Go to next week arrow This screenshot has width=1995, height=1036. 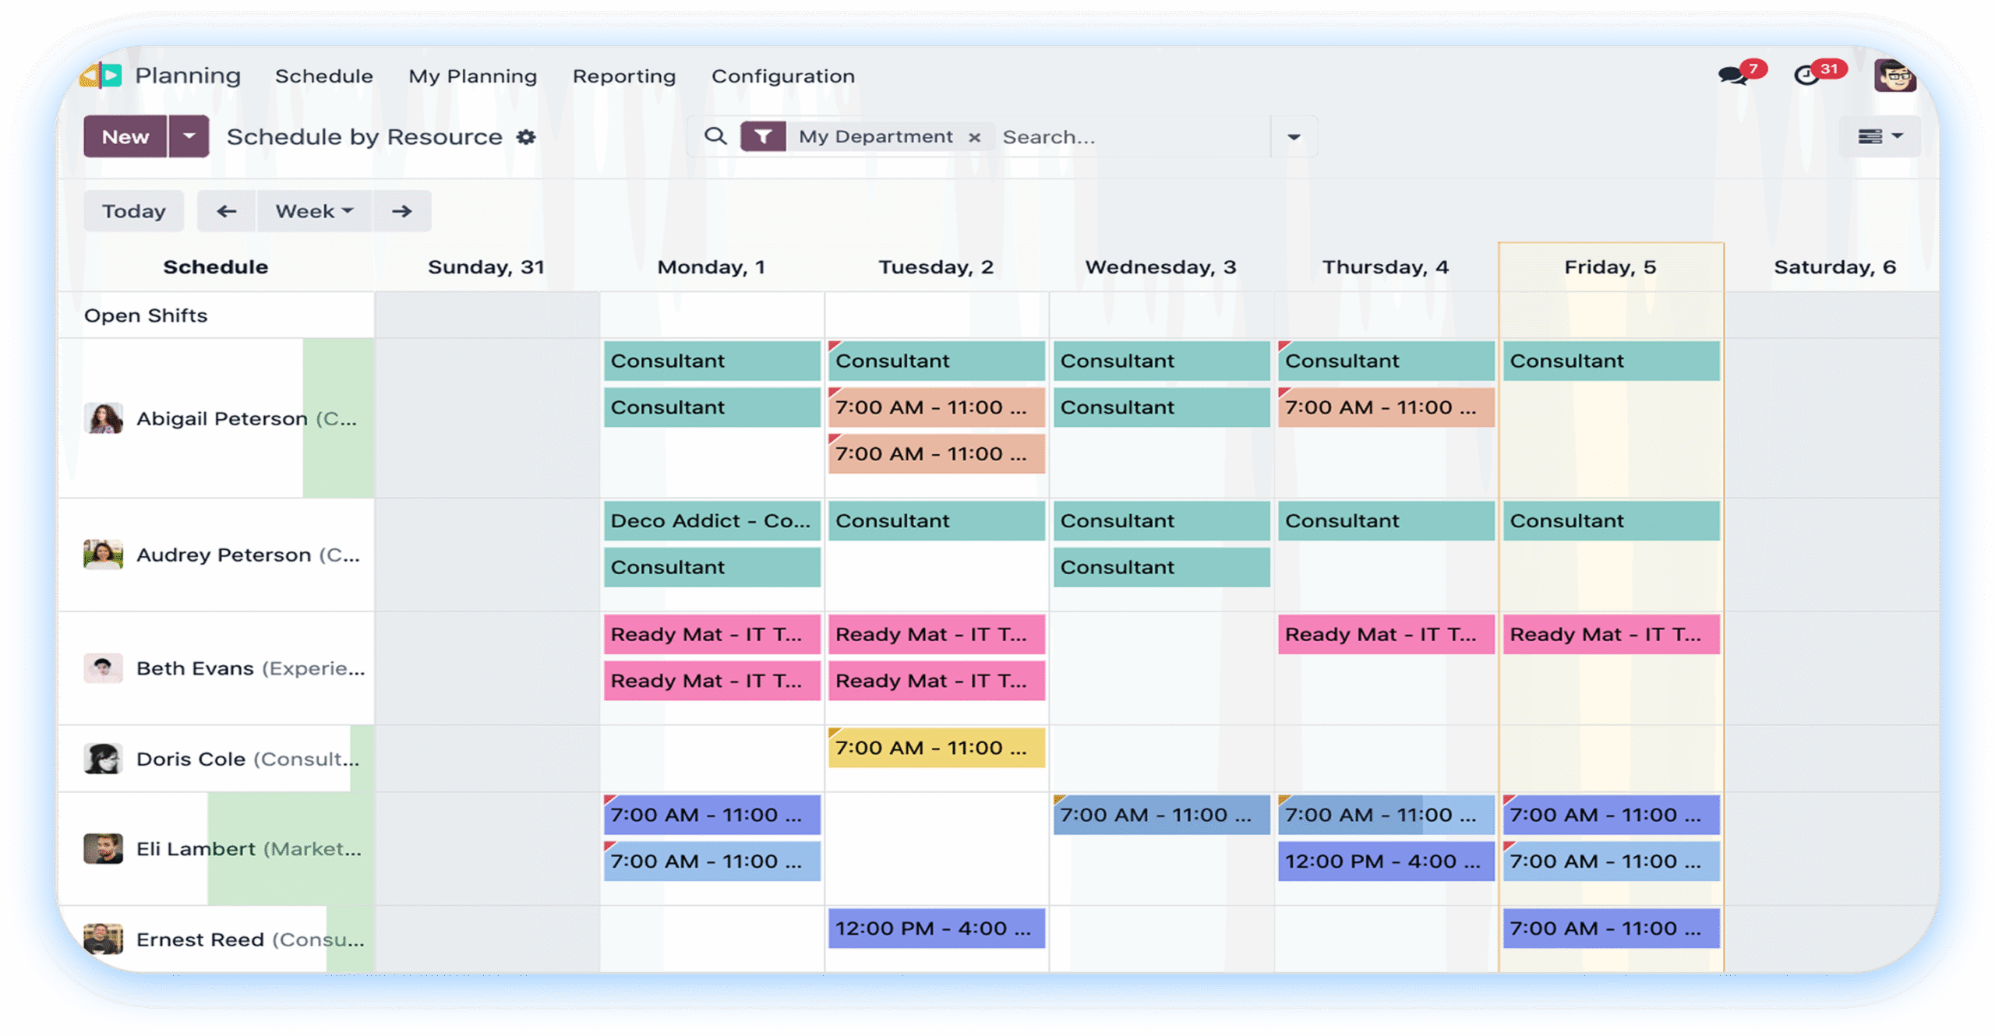[x=402, y=211]
